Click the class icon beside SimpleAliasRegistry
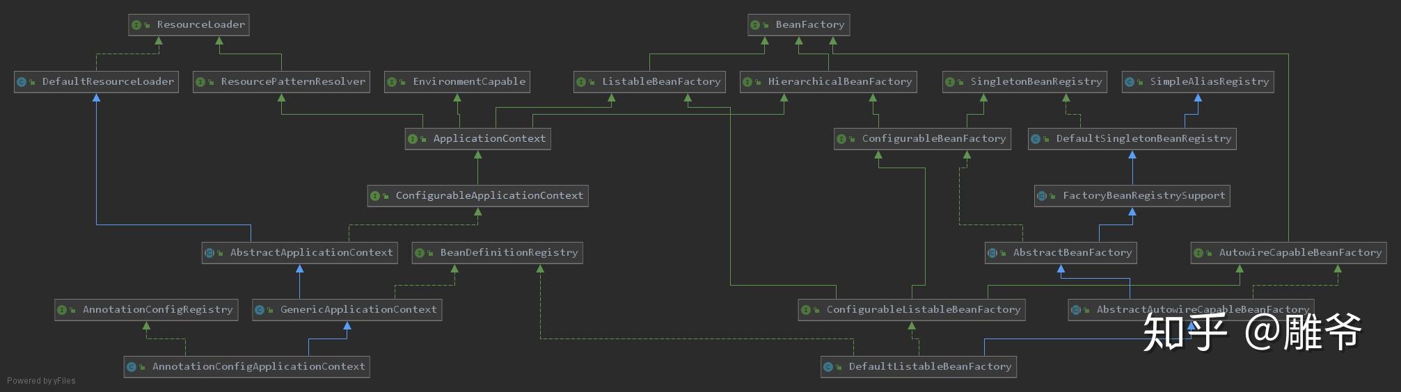 pyautogui.click(x=1130, y=82)
